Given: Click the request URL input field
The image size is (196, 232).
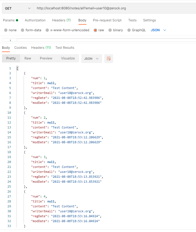Looking at the screenshot, I should click(115, 8).
